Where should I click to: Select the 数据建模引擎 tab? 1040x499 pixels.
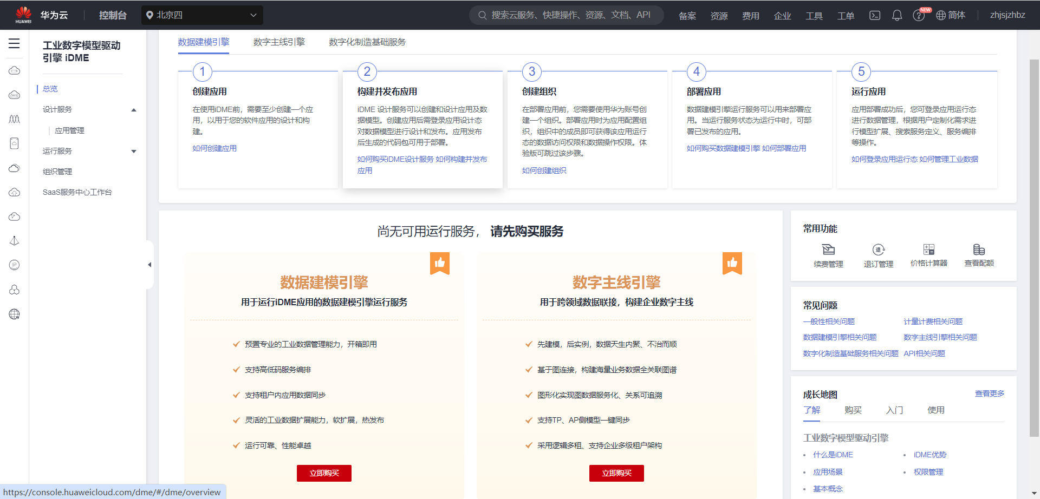[x=204, y=42]
